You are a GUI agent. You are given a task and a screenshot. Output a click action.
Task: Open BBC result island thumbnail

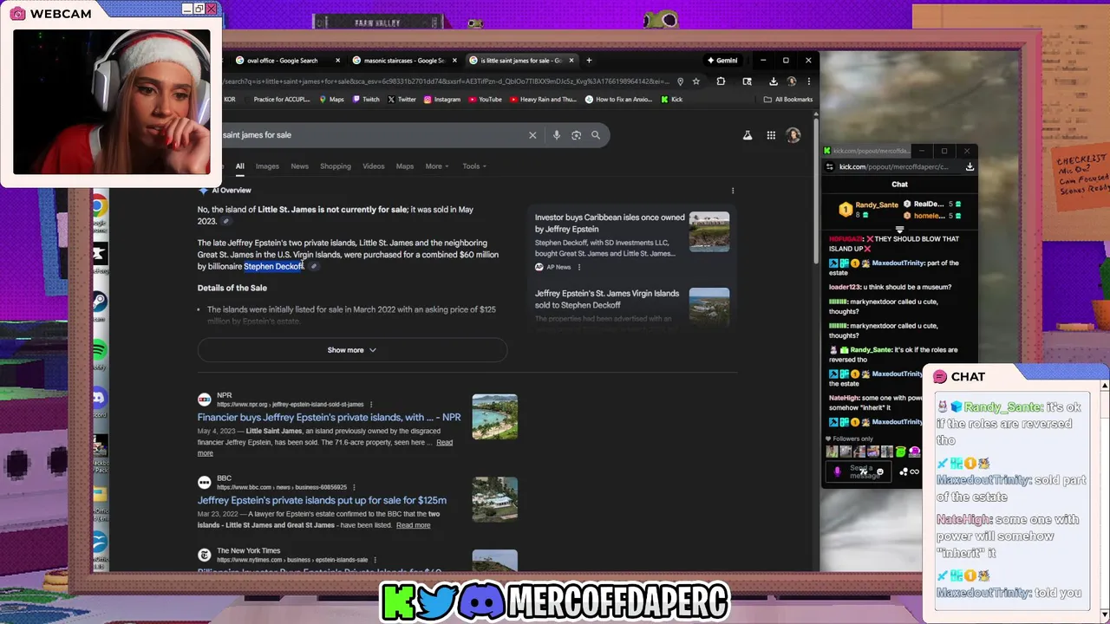pos(495,500)
